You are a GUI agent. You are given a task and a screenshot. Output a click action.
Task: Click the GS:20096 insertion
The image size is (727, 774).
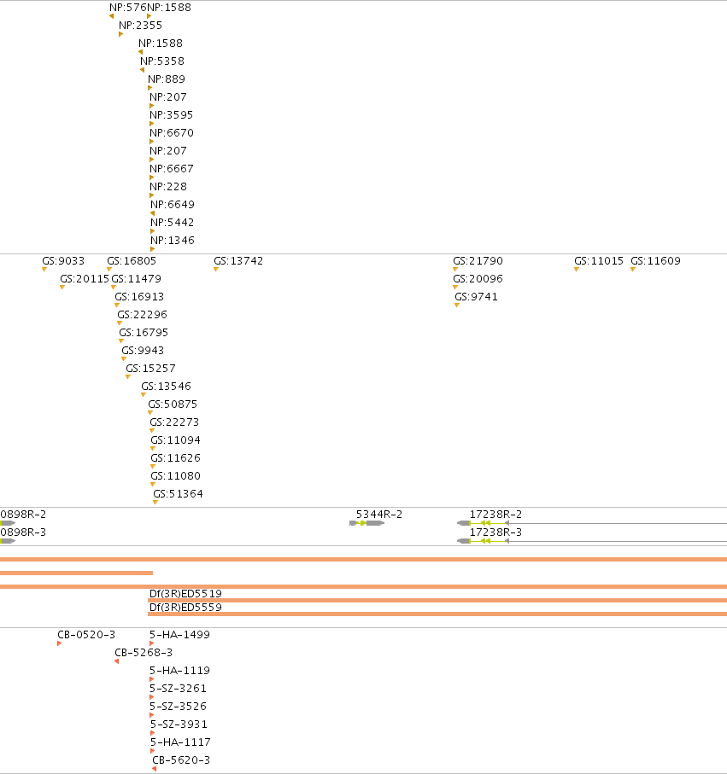pyautogui.click(x=478, y=279)
